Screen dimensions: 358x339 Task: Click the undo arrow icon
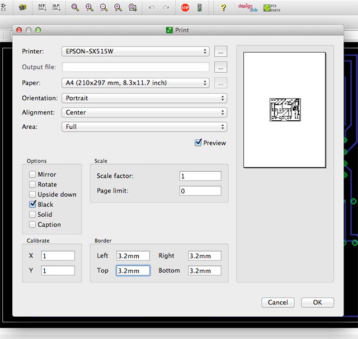pyautogui.click(x=152, y=8)
